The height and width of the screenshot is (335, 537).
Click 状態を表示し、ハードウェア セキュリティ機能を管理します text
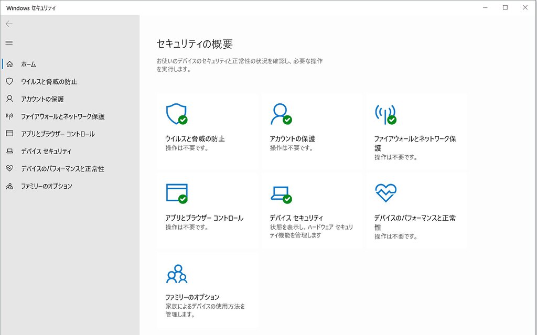(312, 231)
